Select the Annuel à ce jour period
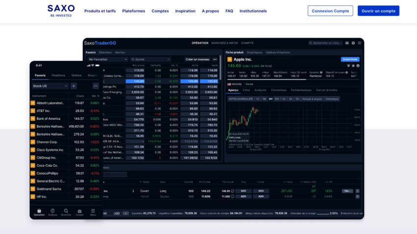This screenshot has width=417, height=234. point(312,99)
